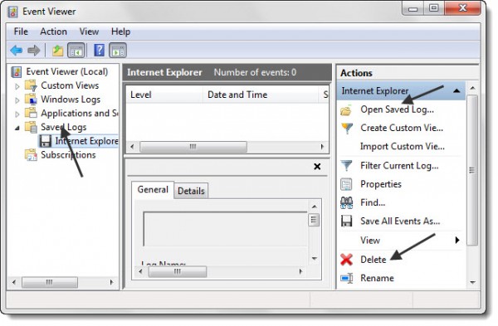Viewport: 498px width, 326px height.
Task: Click the blue Help toolbar icon
Action: coord(99,50)
